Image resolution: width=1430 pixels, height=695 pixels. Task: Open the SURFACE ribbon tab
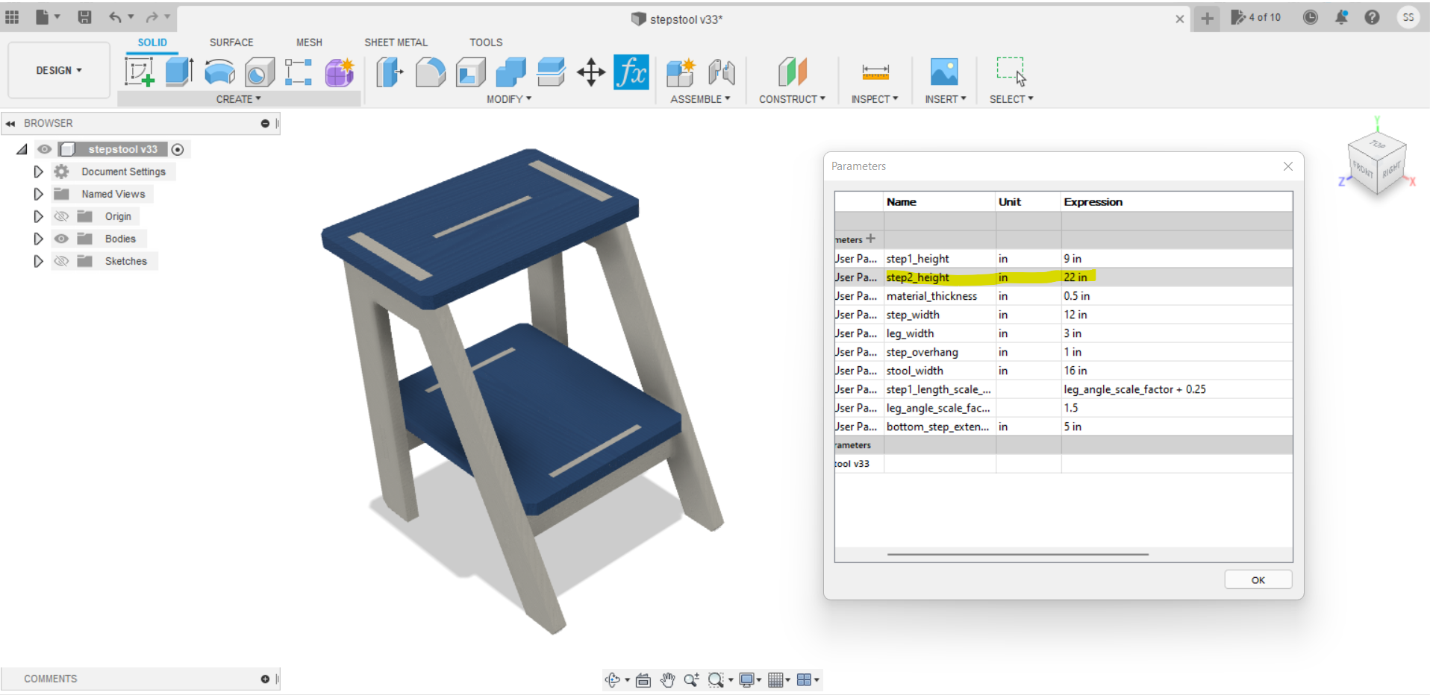coord(231,42)
